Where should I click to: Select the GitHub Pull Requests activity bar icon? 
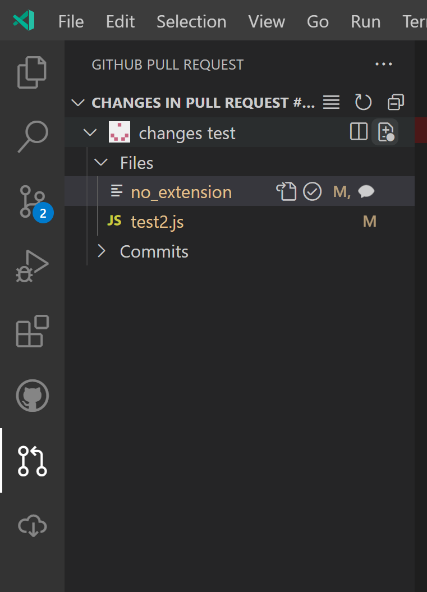point(32,461)
